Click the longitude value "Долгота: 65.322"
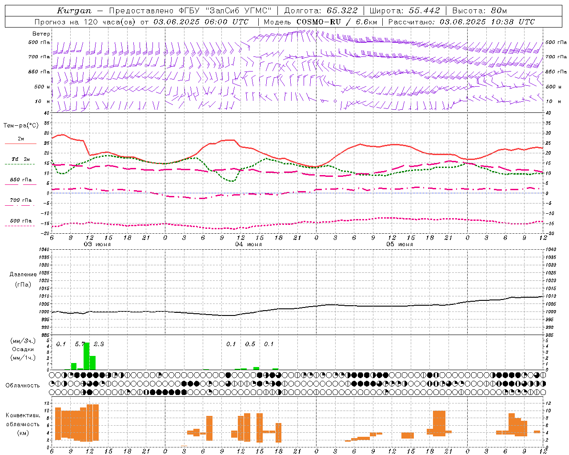This screenshot has width=569, height=455. (x=321, y=11)
